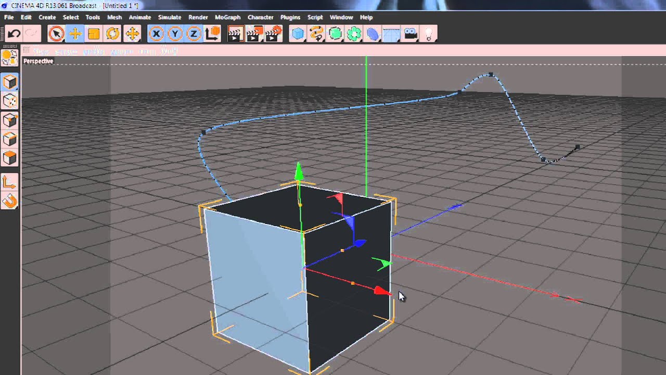Render the active view
666x375 pixels.
coord(235,34)
